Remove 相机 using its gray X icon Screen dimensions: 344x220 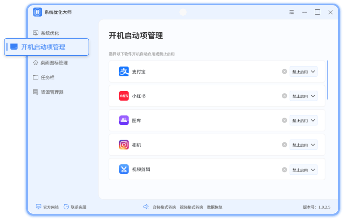click(284, 145)
